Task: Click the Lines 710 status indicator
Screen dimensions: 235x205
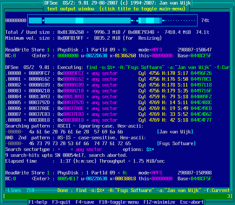Action: click(21, 190)
